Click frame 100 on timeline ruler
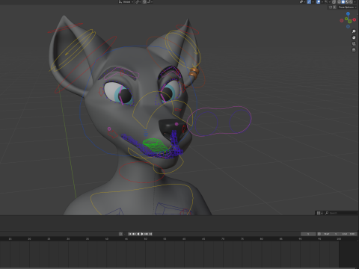Screen dimensions: 359x269 pyautogui.click(x=339, y=238)
